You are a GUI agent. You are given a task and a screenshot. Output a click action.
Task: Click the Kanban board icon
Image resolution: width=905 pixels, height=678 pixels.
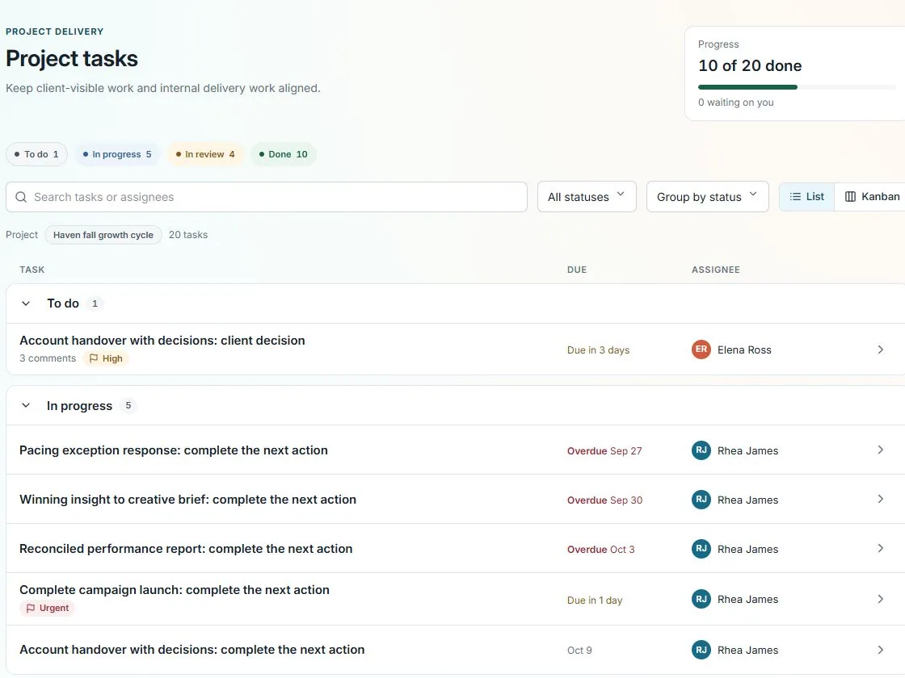pos(850,197)
